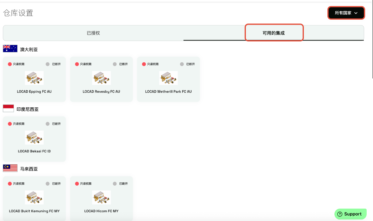Click 只读权限 label on Hicom card

pos(86,184)
